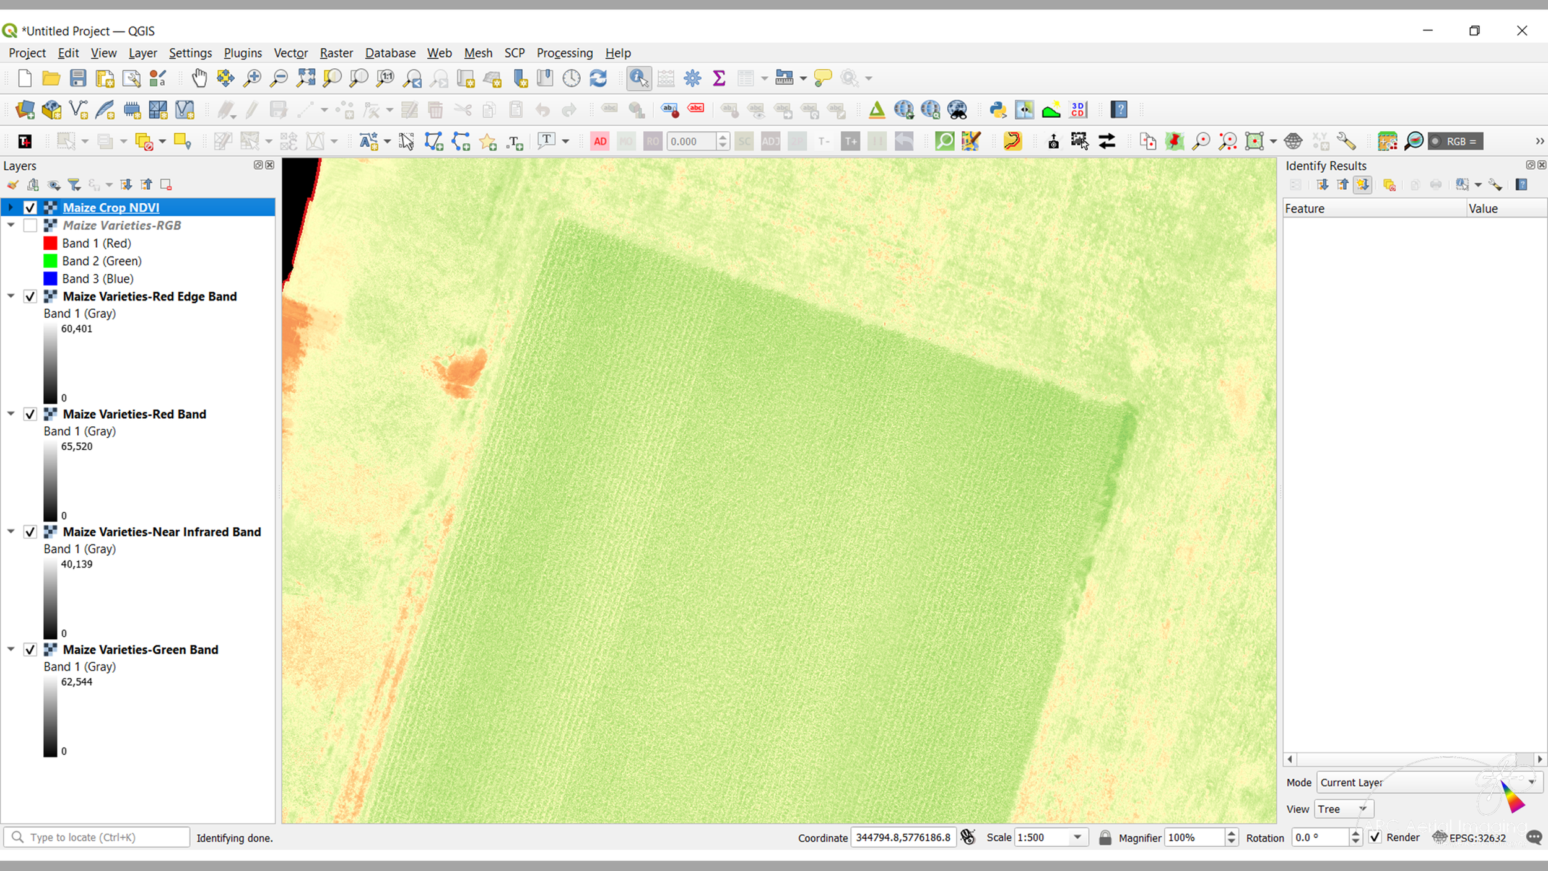Click the Band 1 (Red) color swatch
Viewport: 1548px width, 871px height.
point(50,243)
